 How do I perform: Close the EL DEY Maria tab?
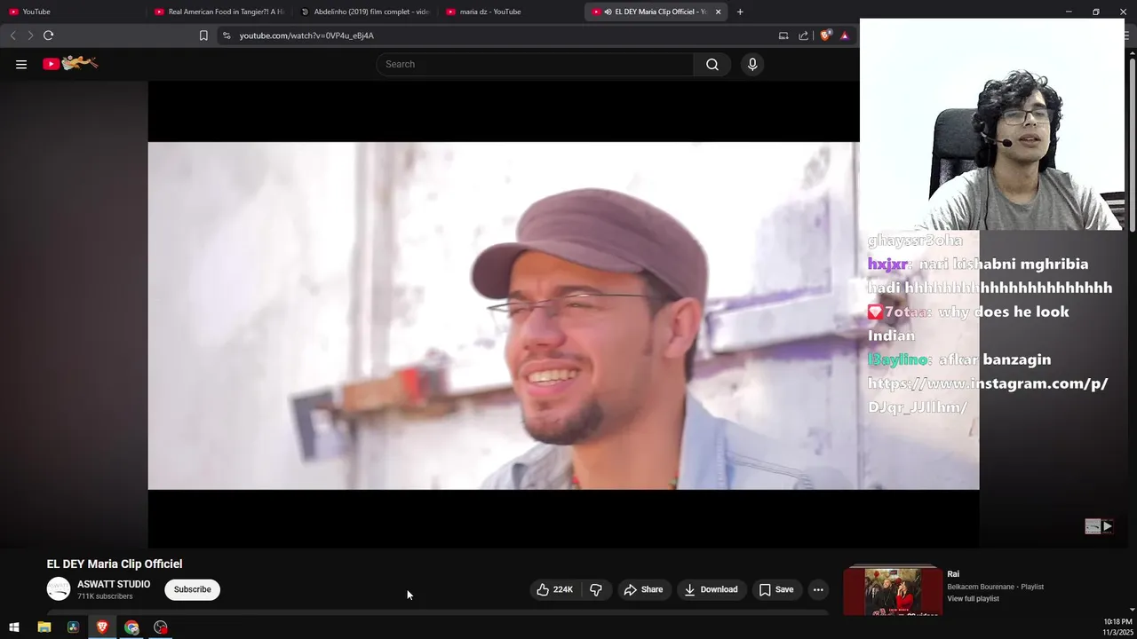tap(718, 12)
